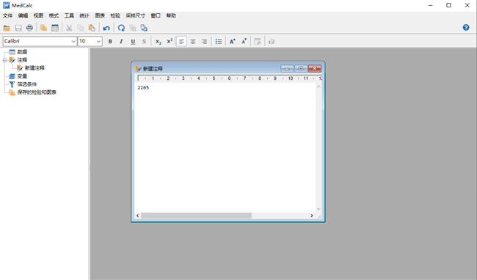Select the 注释 tree item

click(22, 60)
